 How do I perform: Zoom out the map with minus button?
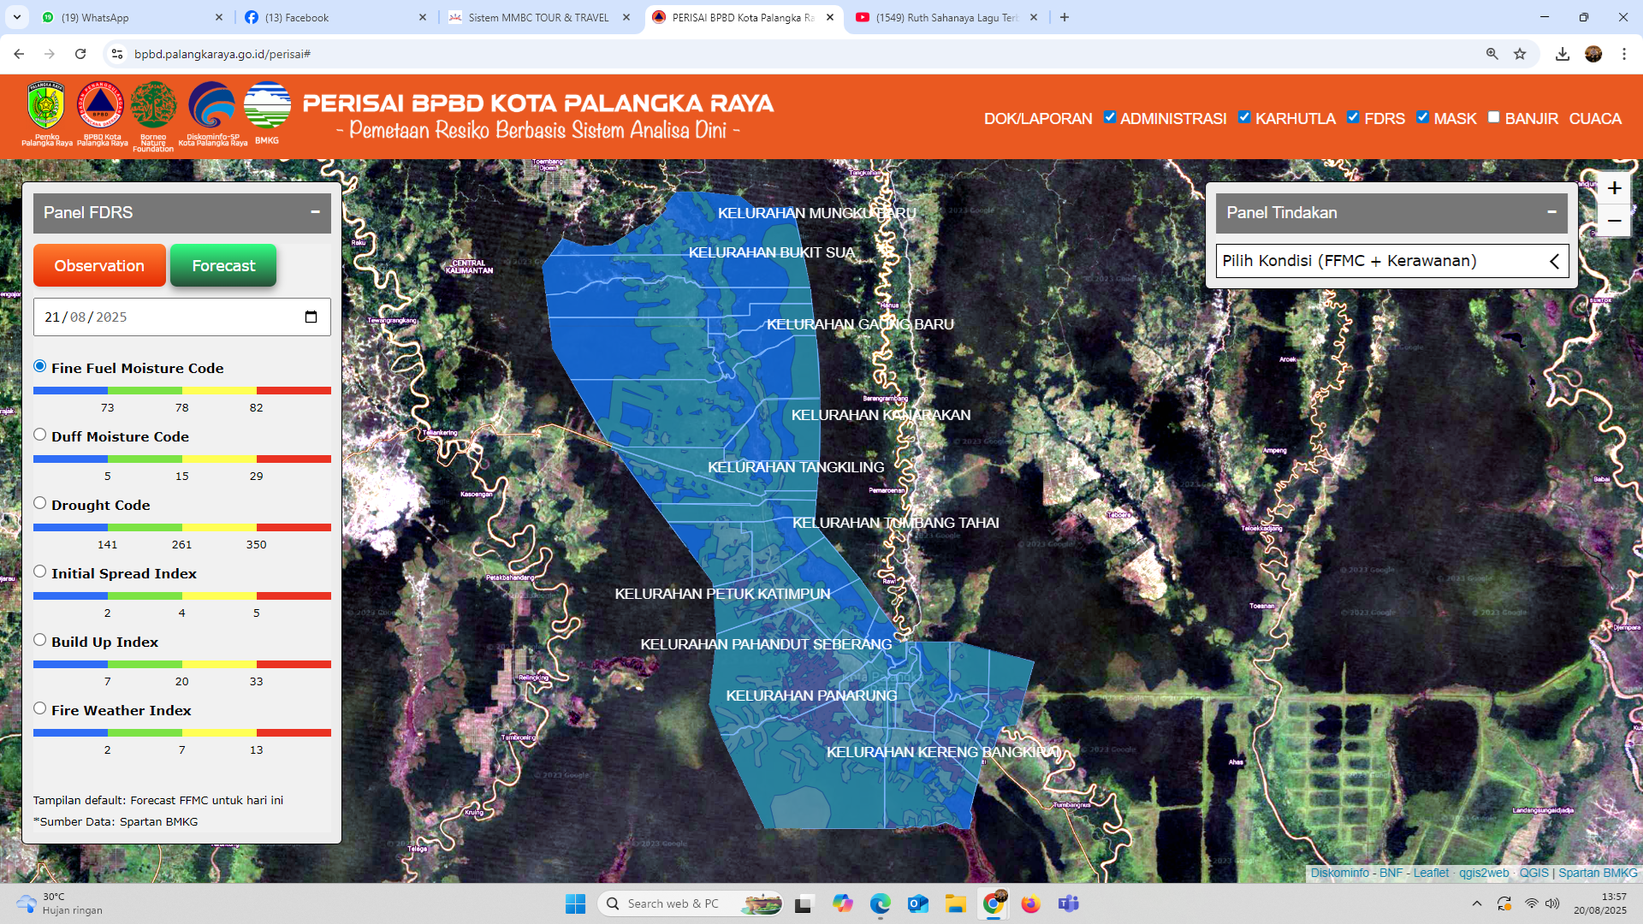(1614, 221)
